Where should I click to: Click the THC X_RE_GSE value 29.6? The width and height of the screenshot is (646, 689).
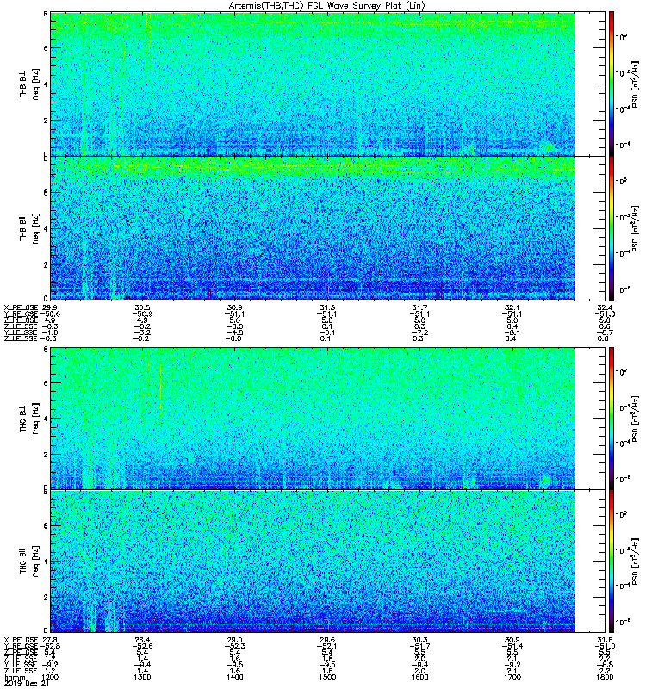pos(327,640)
